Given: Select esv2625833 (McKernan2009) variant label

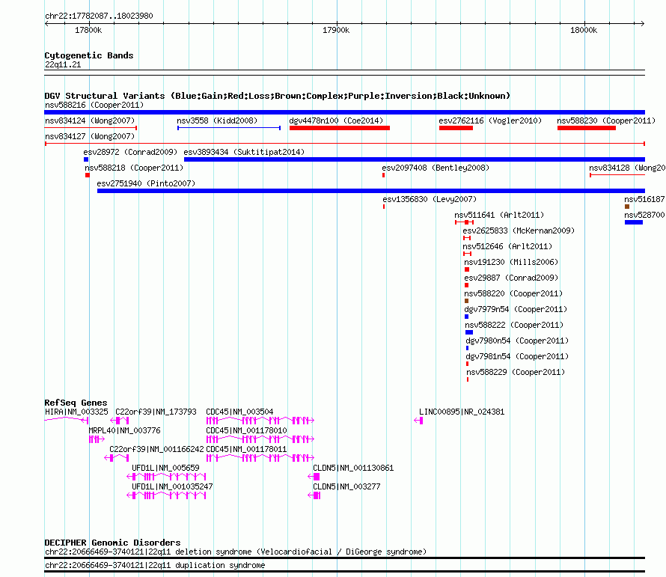Looking at the screenshot, I should pyautogui.click(x=519, y=231).
